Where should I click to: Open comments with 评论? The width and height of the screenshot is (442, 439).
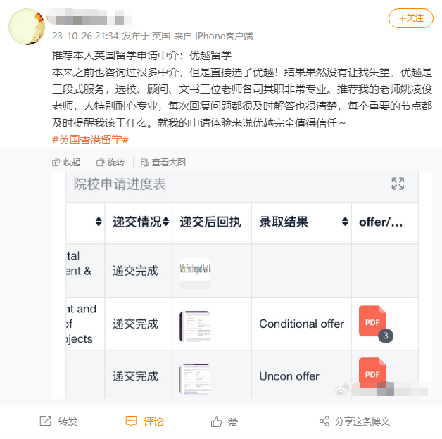pos(144,421)
